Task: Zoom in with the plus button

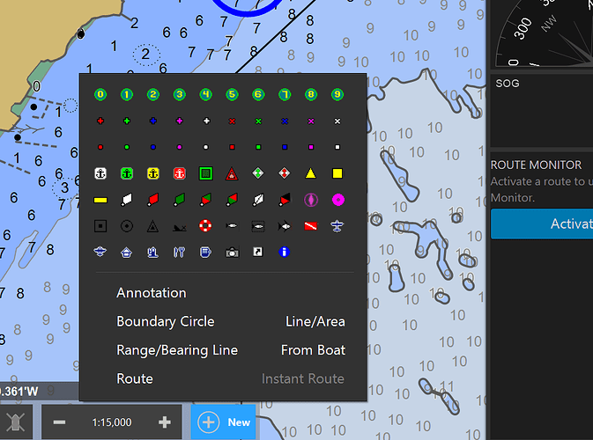Action: coord(164,422)
